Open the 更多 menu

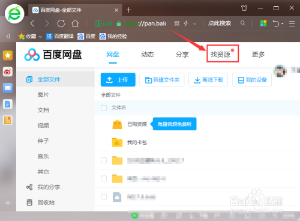click(x=258, y=55)
